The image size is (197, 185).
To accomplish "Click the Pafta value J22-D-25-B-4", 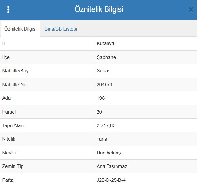I will pos(111,180).
